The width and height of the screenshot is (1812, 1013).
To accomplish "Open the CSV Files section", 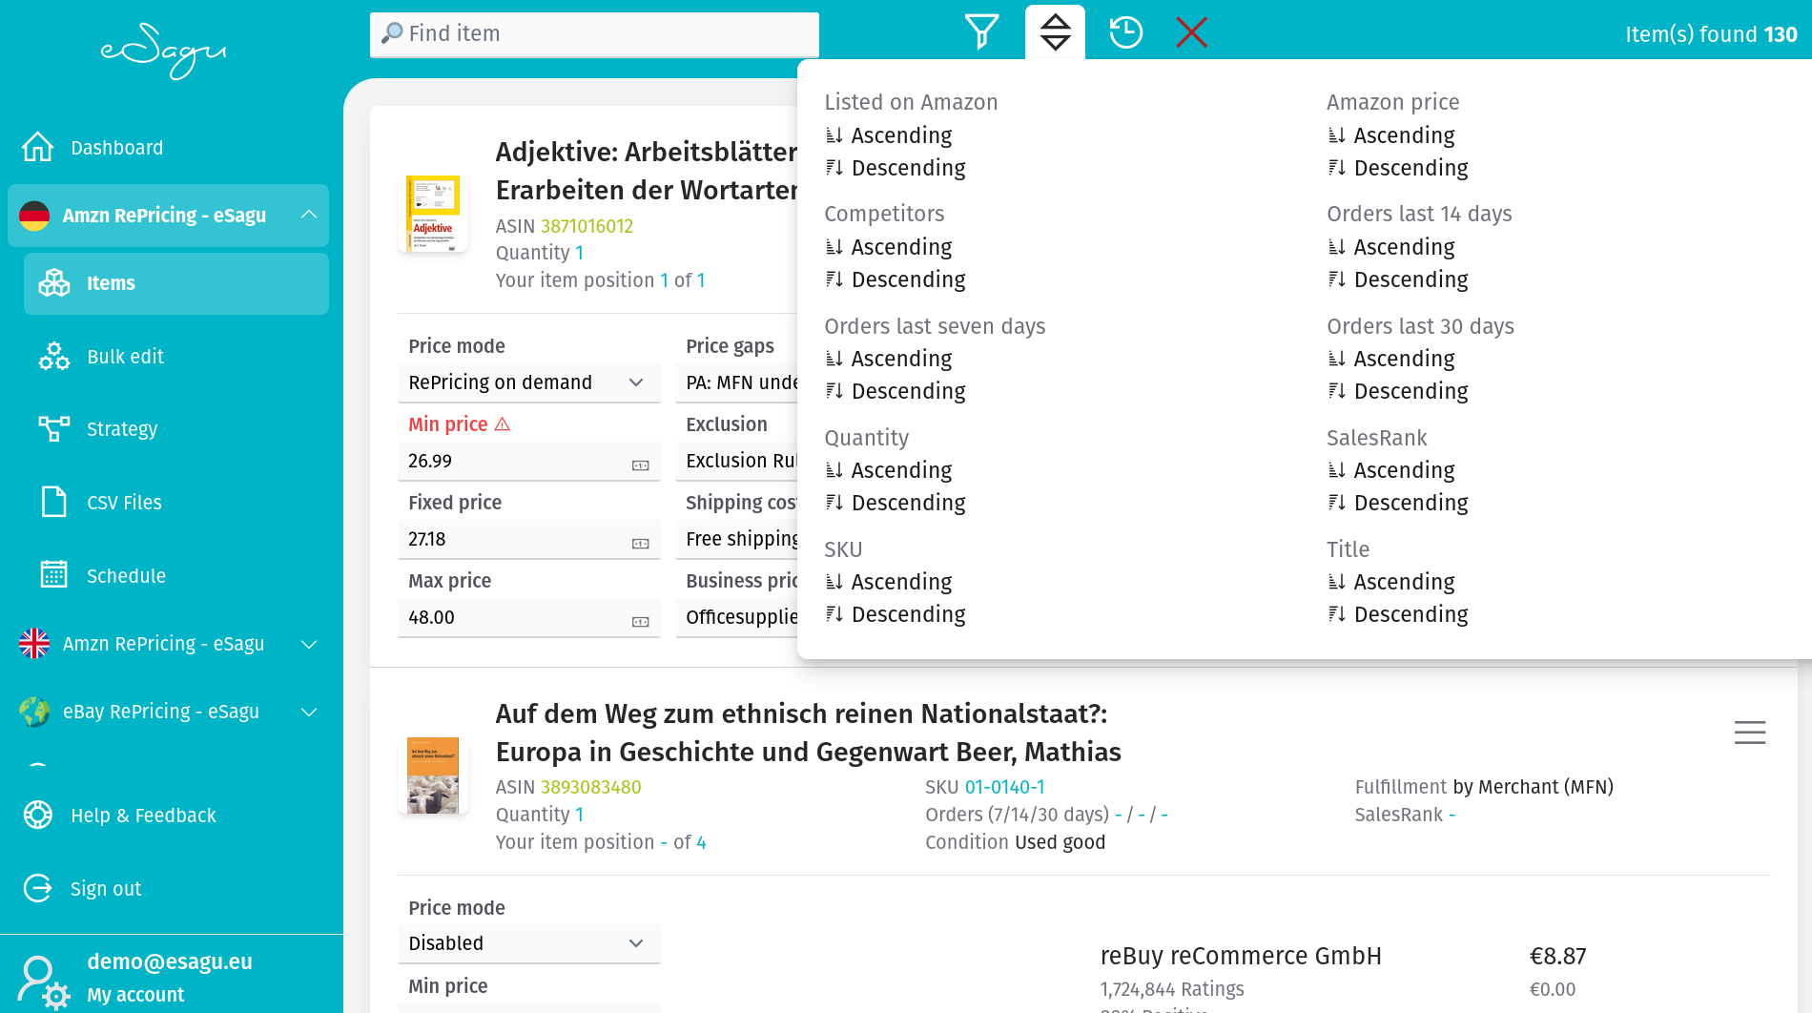I will [124, 503].
